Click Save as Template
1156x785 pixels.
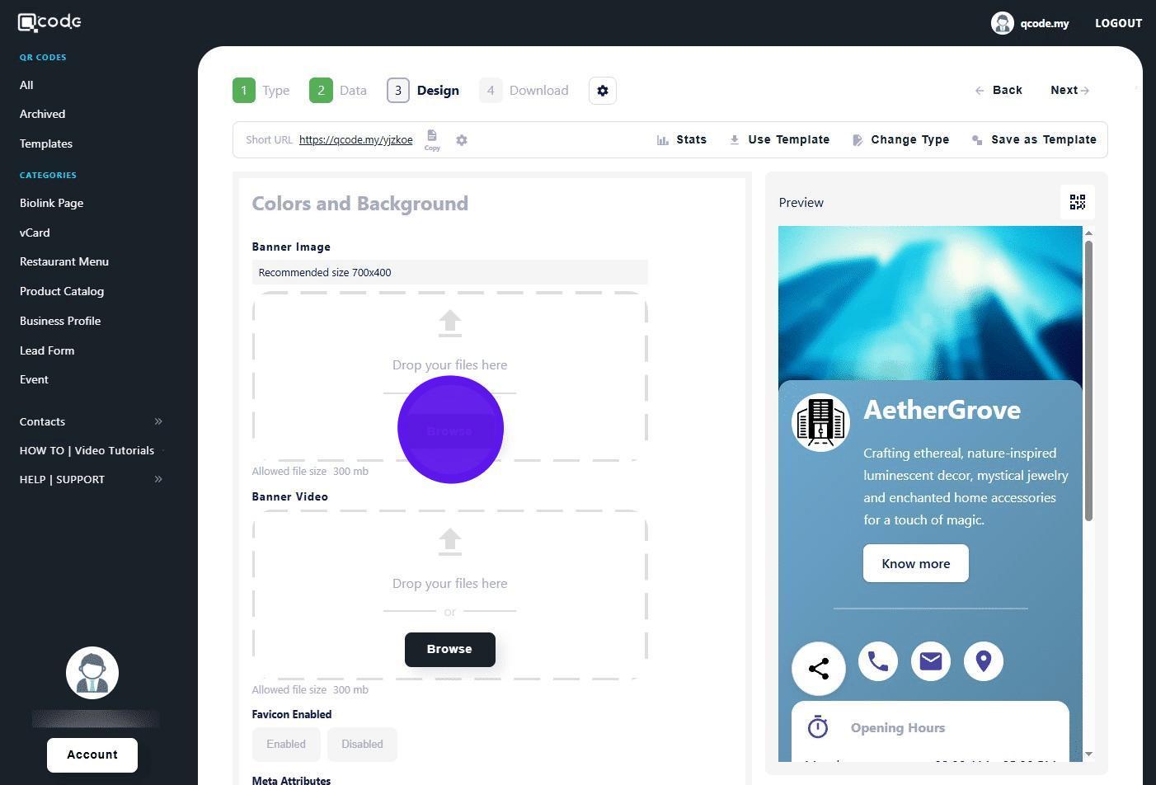pyautogui.click(x=1034, y=140)
